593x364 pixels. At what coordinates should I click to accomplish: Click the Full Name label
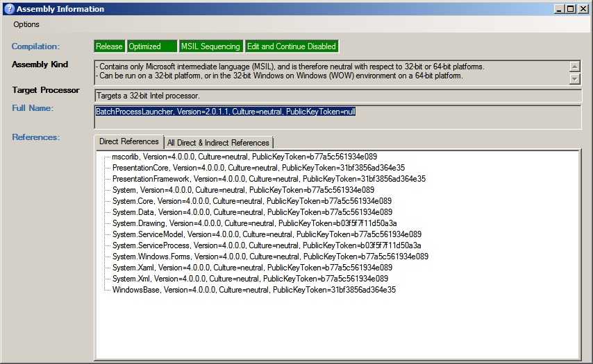pyautogui.click(x=33, y=108)
